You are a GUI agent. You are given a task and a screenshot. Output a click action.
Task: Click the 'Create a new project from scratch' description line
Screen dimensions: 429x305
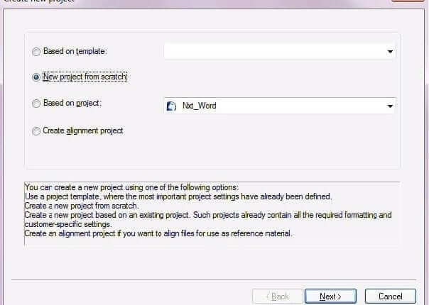tap(82, 206)
